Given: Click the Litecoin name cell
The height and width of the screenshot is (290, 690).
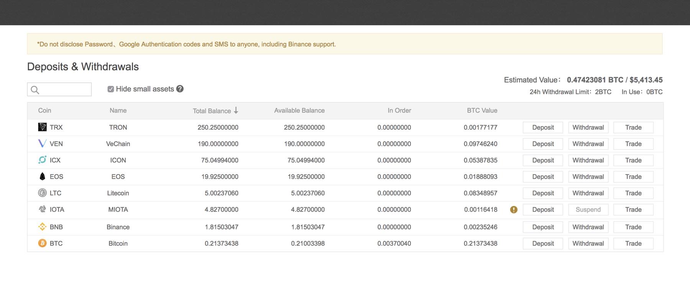Looking at the screenshot, I should (x=118, y=193).
